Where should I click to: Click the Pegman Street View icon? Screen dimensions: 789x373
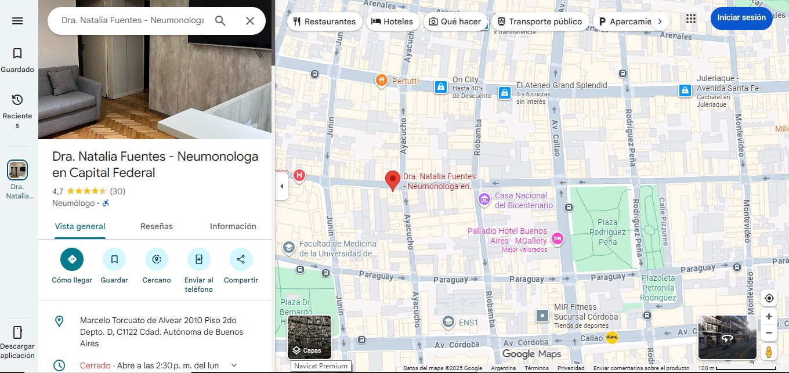click(x=769, y=352)
